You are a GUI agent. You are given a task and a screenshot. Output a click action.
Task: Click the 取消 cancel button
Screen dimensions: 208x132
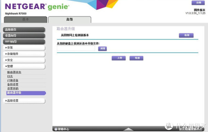coord(136,58)
